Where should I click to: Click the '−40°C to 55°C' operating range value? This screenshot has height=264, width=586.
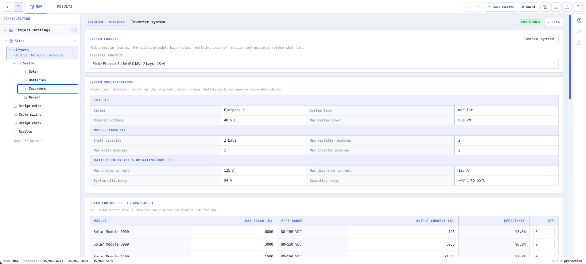[472, 181]
